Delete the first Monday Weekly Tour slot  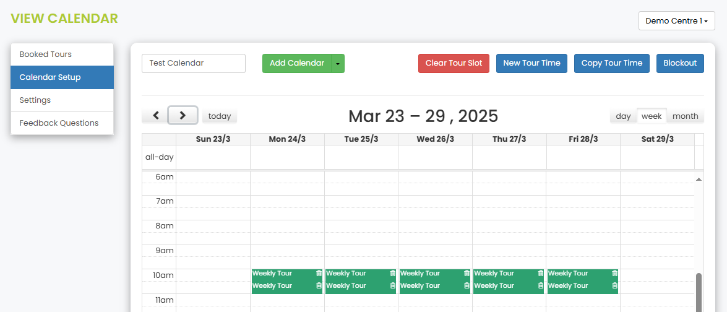319,274
